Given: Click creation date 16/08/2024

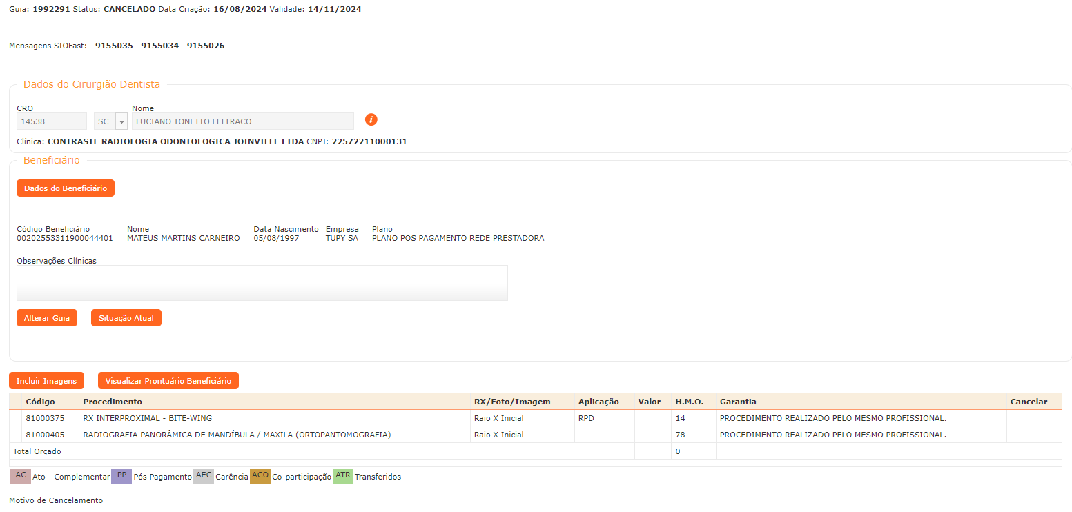Looking at the screenshot, I should point(240,9).
